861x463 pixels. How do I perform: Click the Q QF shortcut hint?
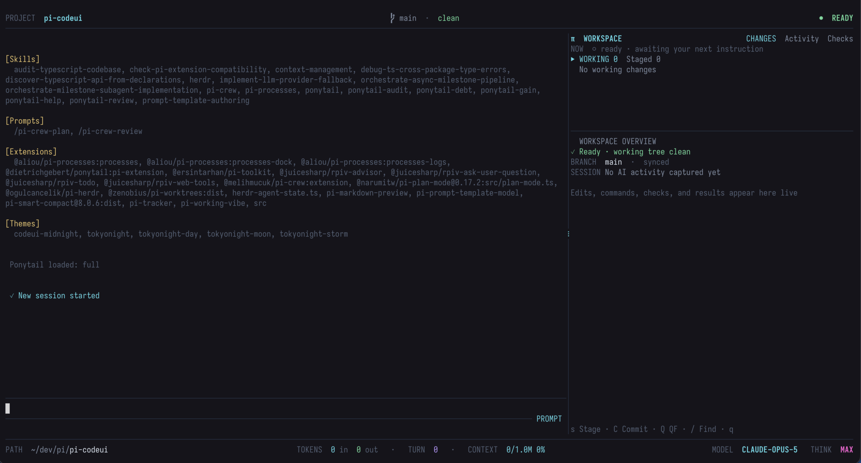(669, 429)
